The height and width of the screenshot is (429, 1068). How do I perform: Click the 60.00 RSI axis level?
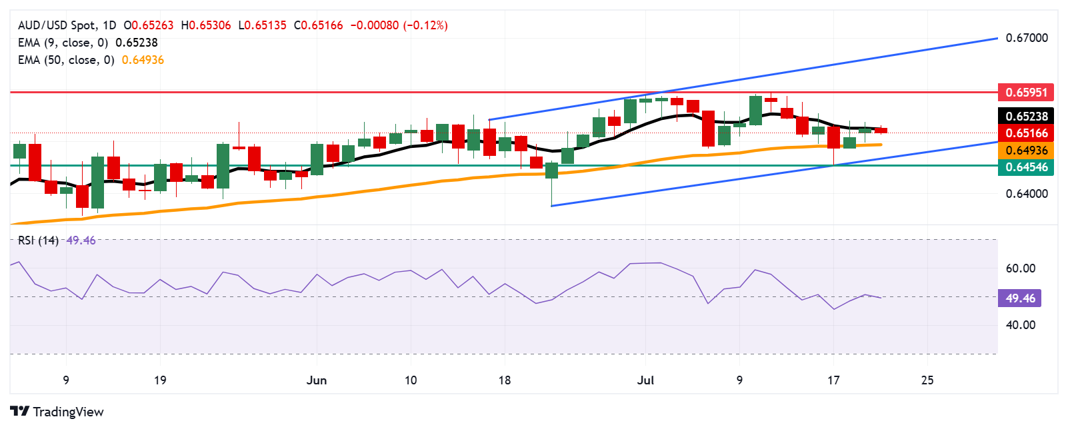coord(1020,268)
